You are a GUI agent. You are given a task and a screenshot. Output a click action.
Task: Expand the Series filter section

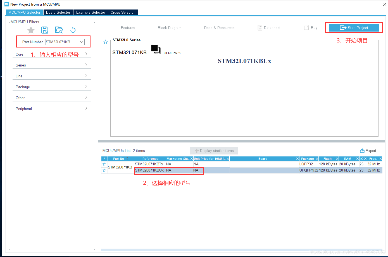coord(52,65)
